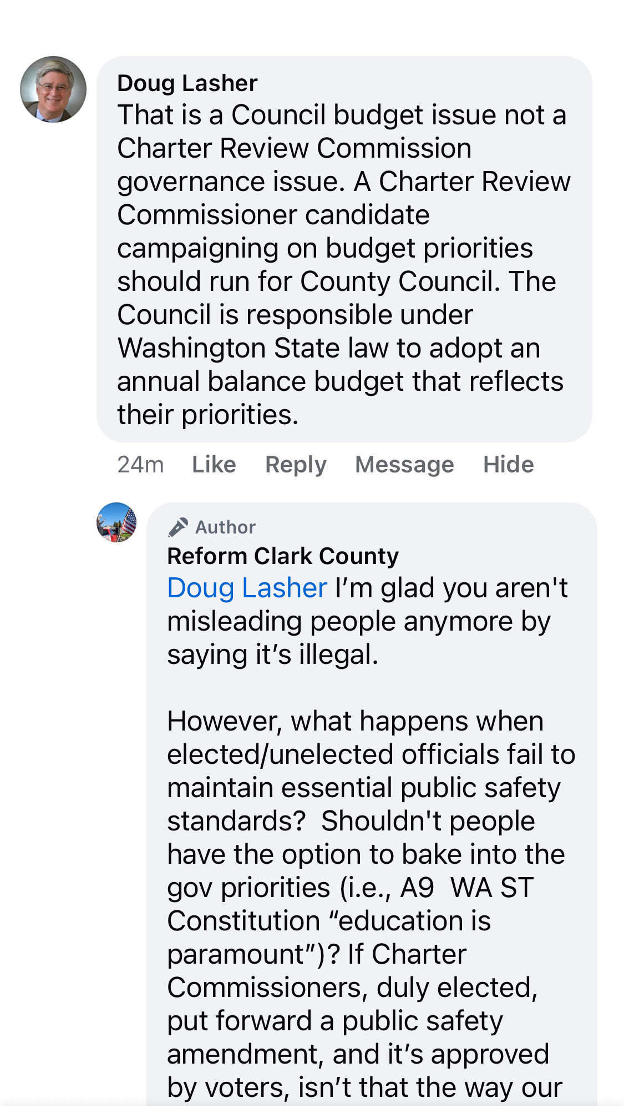Tap the Author badge pen icon

point(177,527)
